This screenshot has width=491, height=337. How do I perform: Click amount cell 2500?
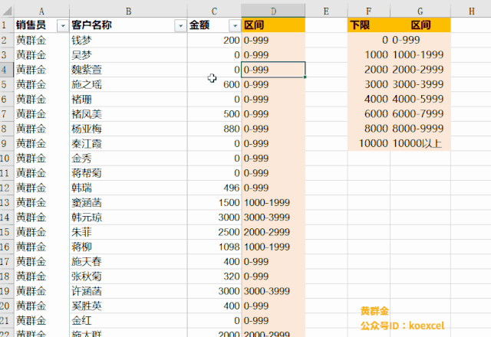[x=215, y=232]
